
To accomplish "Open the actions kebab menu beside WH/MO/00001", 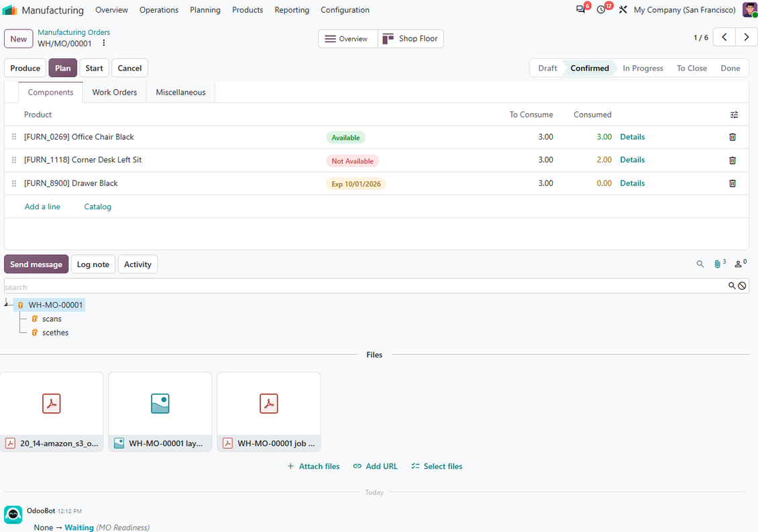I will (103, 43).
